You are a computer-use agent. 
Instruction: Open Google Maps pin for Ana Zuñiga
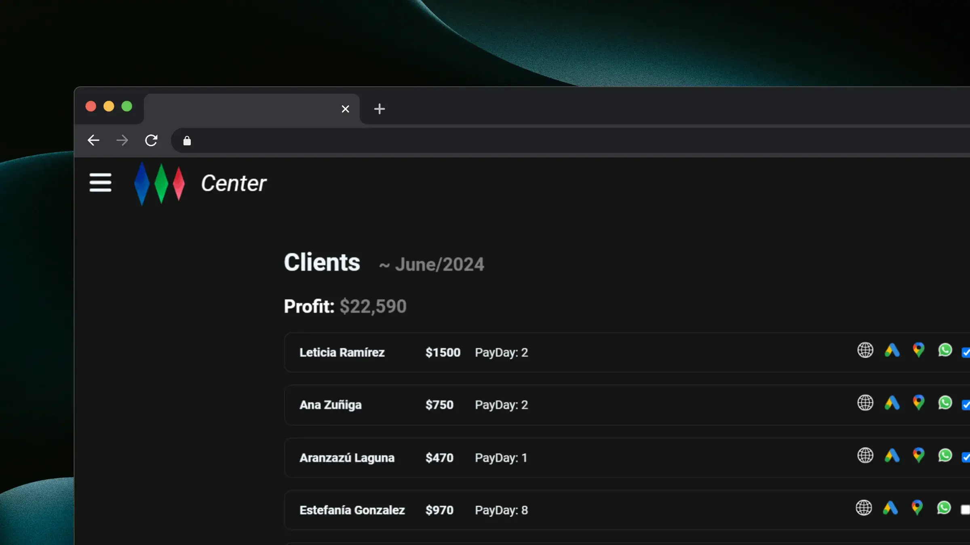coord(918,402)
